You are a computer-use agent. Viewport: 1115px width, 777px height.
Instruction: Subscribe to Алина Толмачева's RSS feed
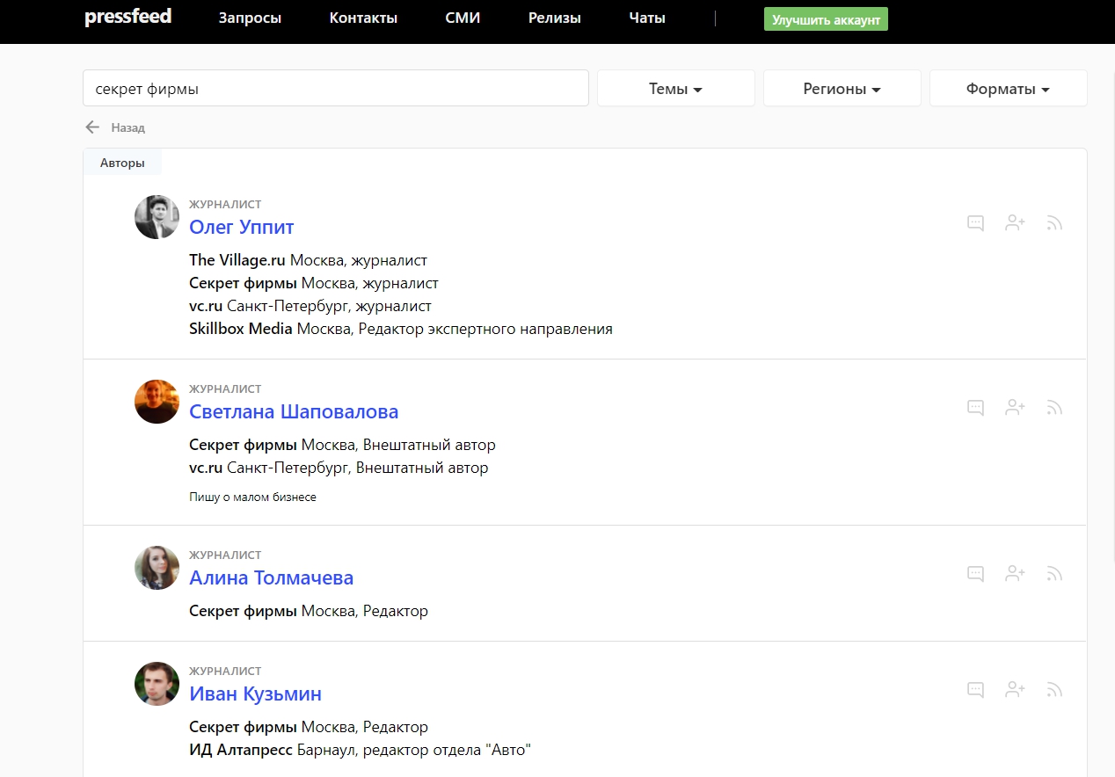(1054, 574)
